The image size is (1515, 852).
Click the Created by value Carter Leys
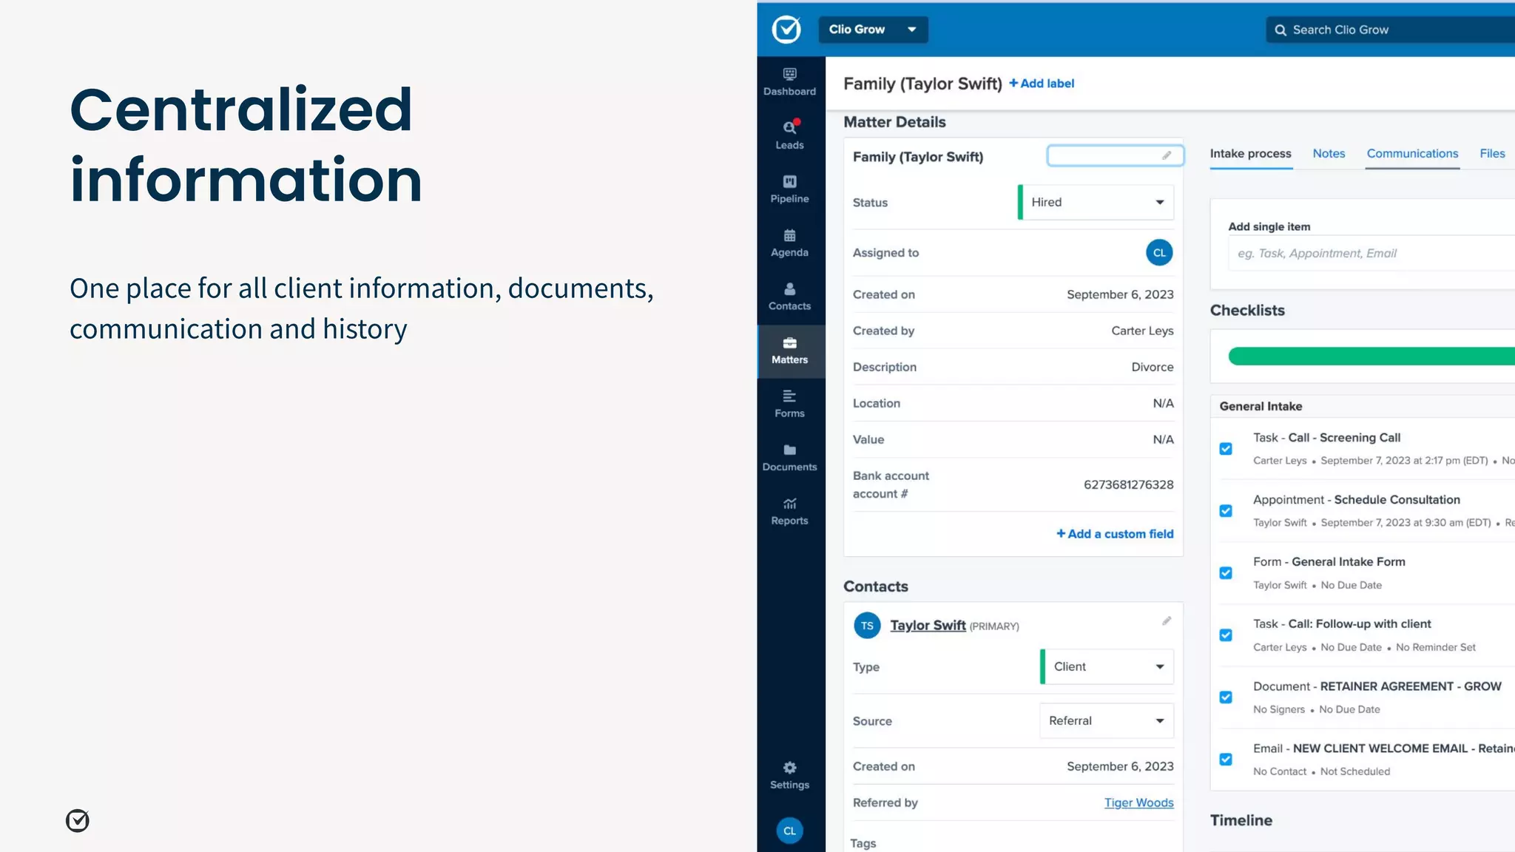pos(1142,331)
